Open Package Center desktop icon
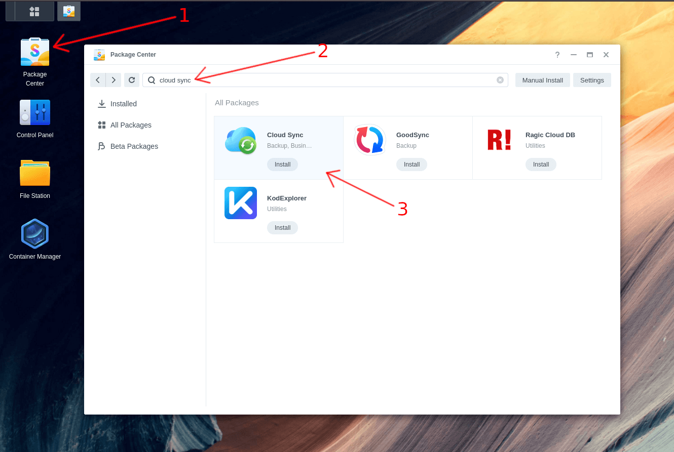 tap(34, 53)
